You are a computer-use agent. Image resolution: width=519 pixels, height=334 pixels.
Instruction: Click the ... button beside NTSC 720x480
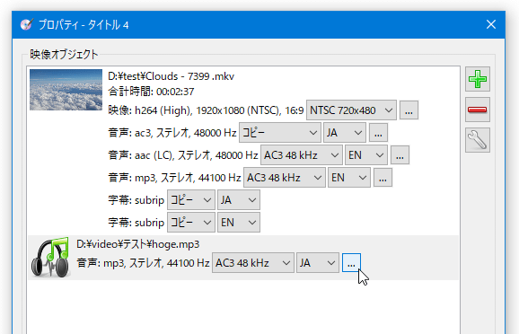(x=409, y=110)
